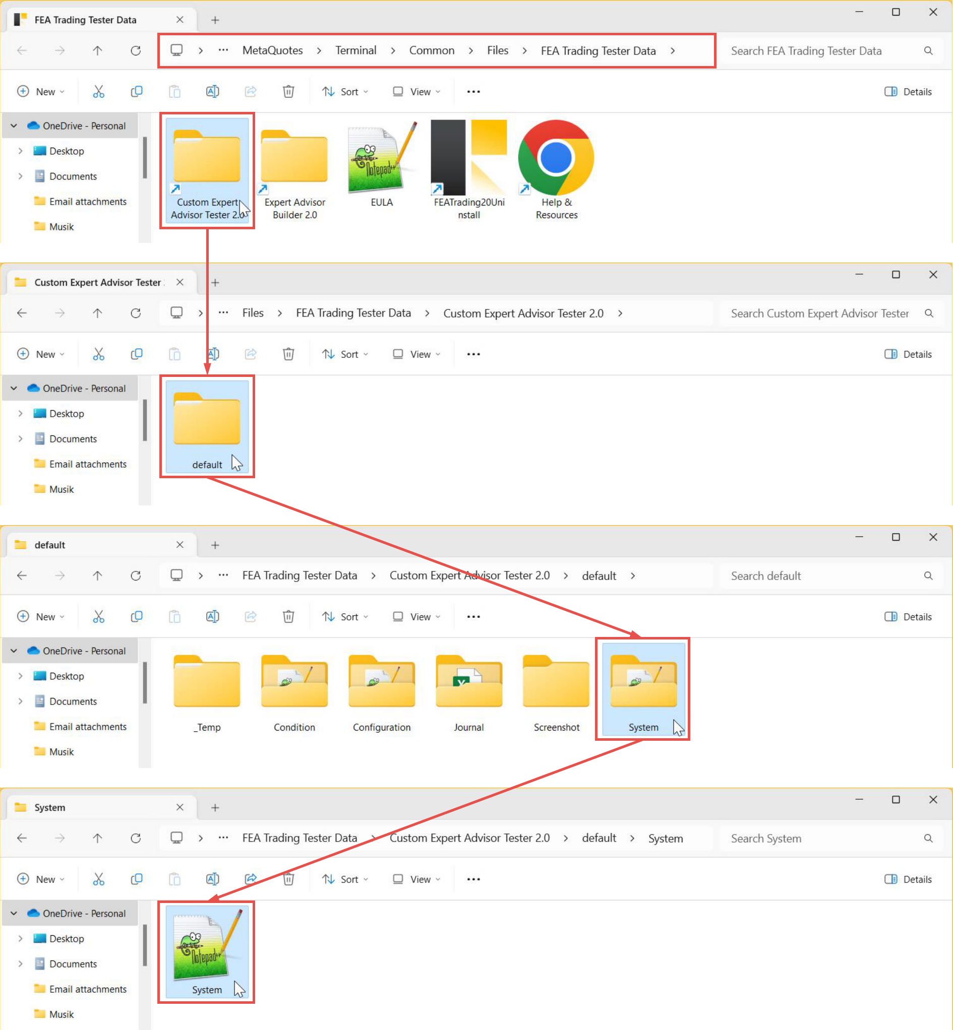953x1030 pixels.
Task: Click Rename icon in System window toolbar
Action: pyautogui.click(x=212, y=879)
